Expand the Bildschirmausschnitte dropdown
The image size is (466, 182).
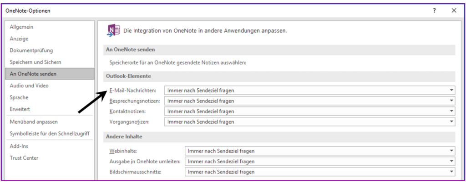(320, 172)
